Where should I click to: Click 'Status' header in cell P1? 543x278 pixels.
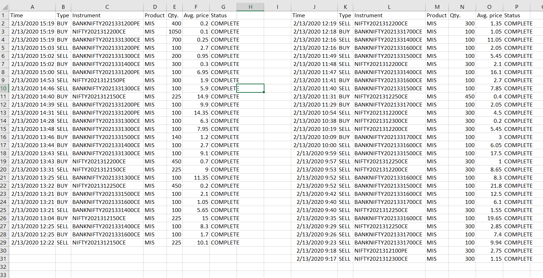(512, 15)
